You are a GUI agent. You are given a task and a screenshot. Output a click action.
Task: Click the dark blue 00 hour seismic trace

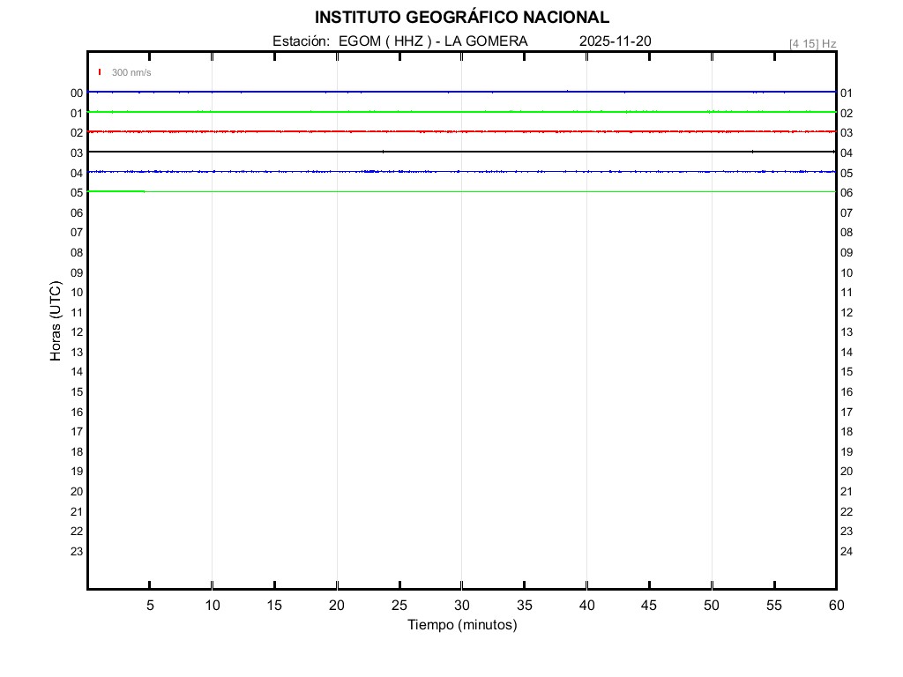pyautogui.click(x=459, y=92)
